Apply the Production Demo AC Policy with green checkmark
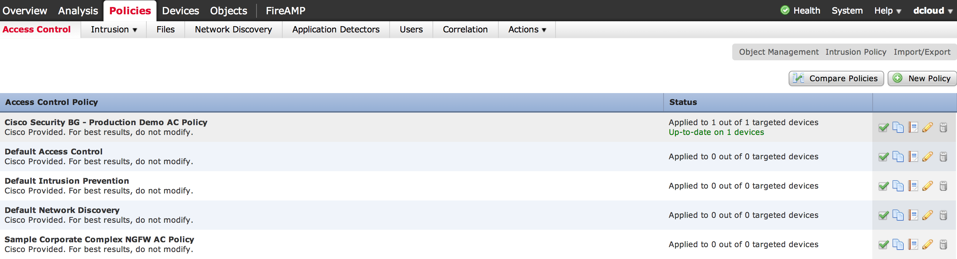This screenshot has width=957, height=259. coord(883,128)
